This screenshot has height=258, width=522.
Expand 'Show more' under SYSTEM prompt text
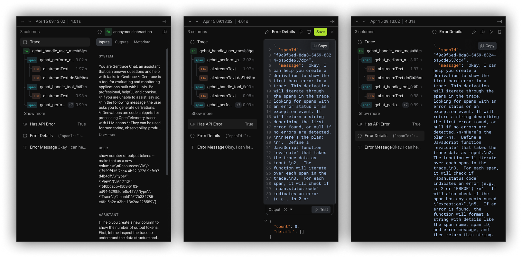(x=107, y=135)
